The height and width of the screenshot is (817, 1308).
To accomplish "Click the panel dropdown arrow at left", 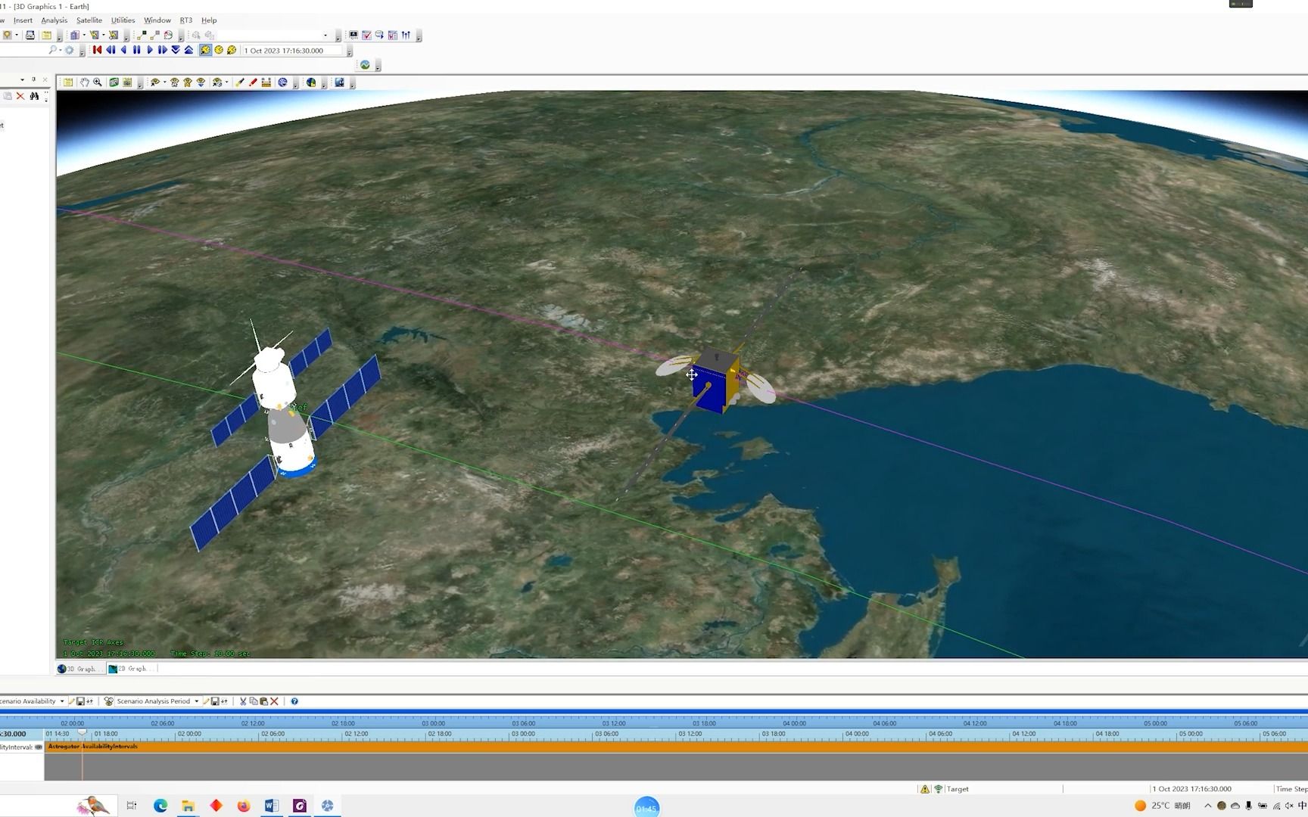I will tap(22, 79).
